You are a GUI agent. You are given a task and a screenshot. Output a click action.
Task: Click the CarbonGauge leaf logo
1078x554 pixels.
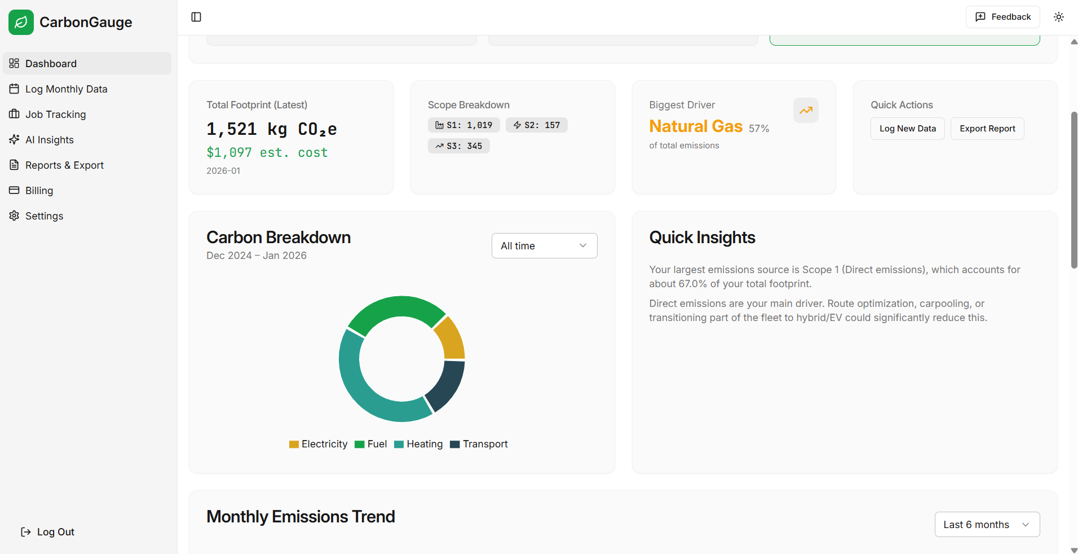(21, 22)
